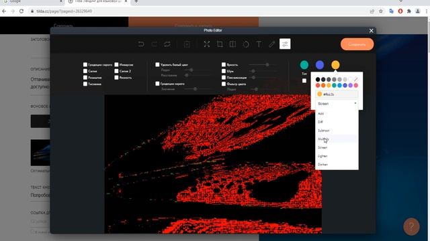Close the Photo Editor dialog

point(371,31)
